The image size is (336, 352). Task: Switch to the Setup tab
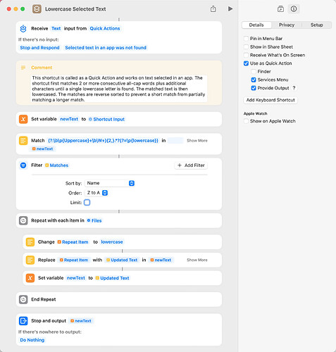(316, 25)
